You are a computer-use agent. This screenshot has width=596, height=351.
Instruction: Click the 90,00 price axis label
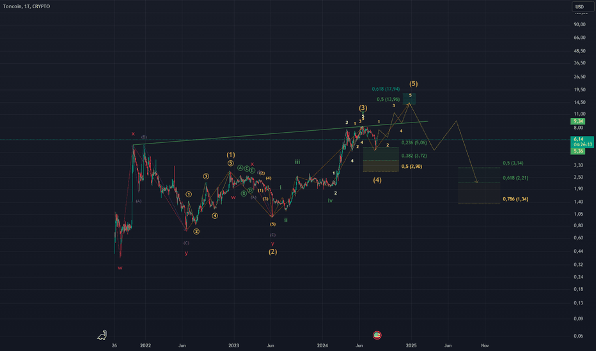pos(579,24)
